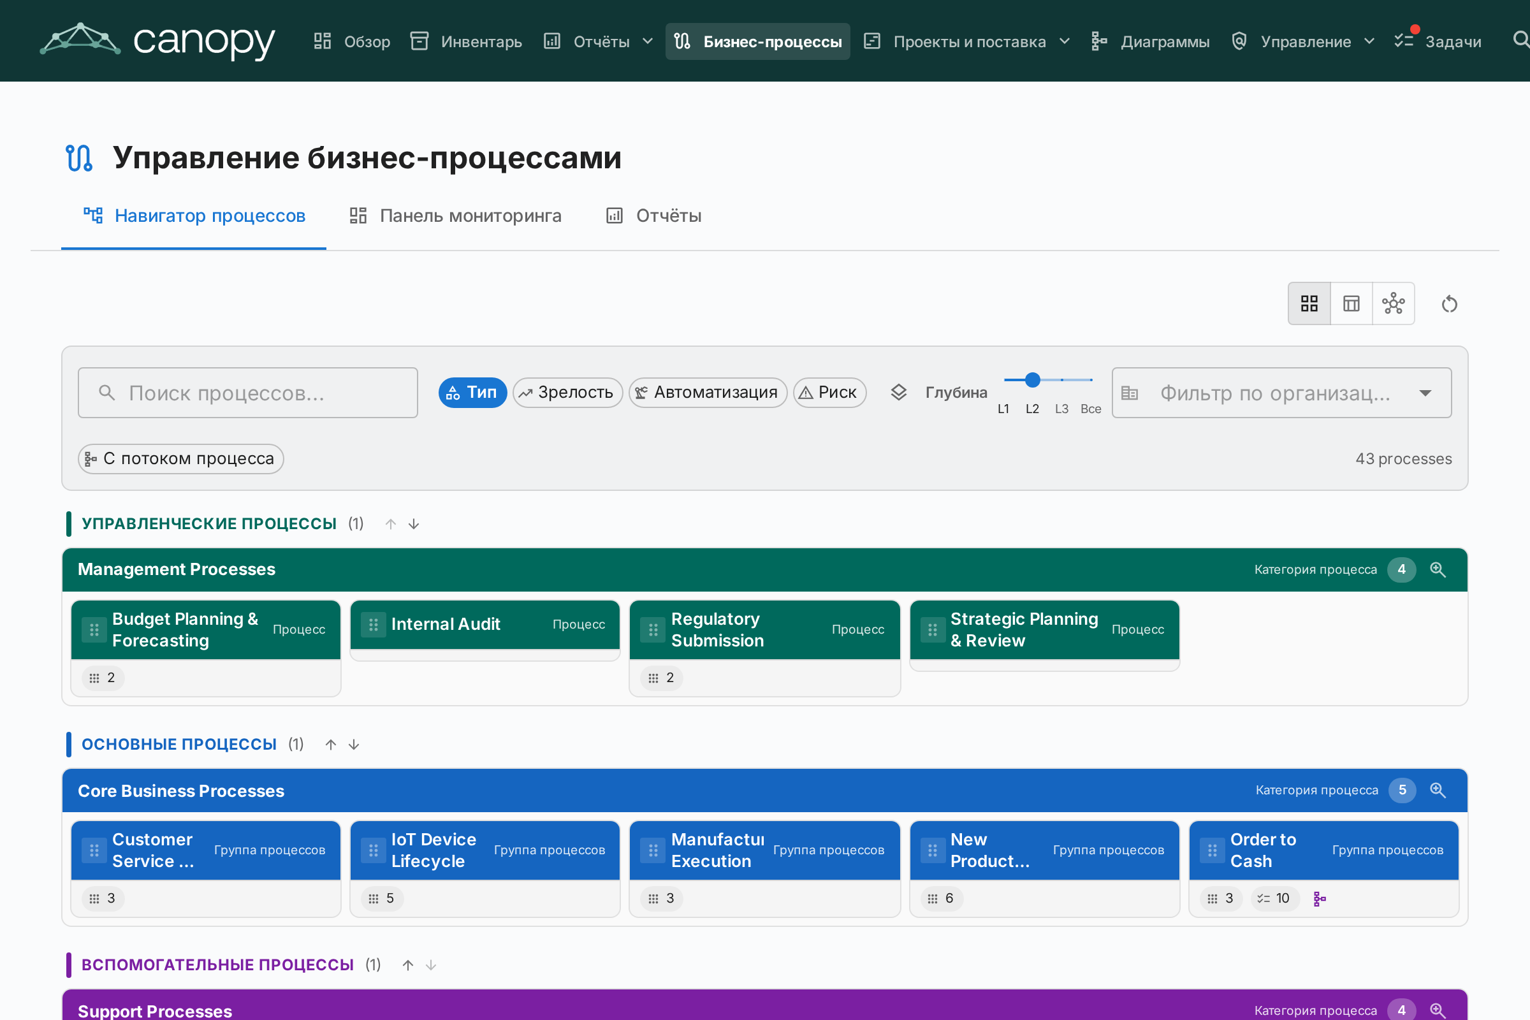Click tasks badge 10 on Order to Cash
Image resolution: width=1530 pixels, height=1020 pixels.
tap(1274, 898)
